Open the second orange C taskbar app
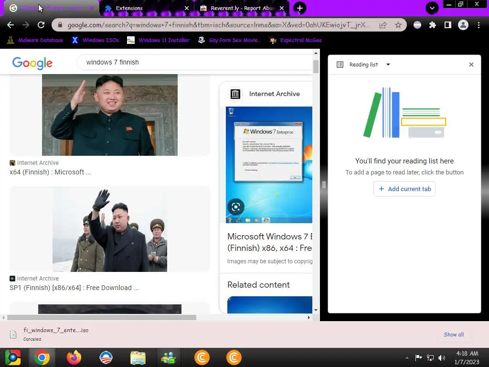 [x=234, y=357]
